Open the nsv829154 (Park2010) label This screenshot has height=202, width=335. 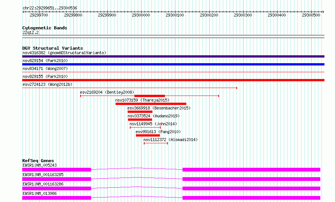(x=45, y=61)
